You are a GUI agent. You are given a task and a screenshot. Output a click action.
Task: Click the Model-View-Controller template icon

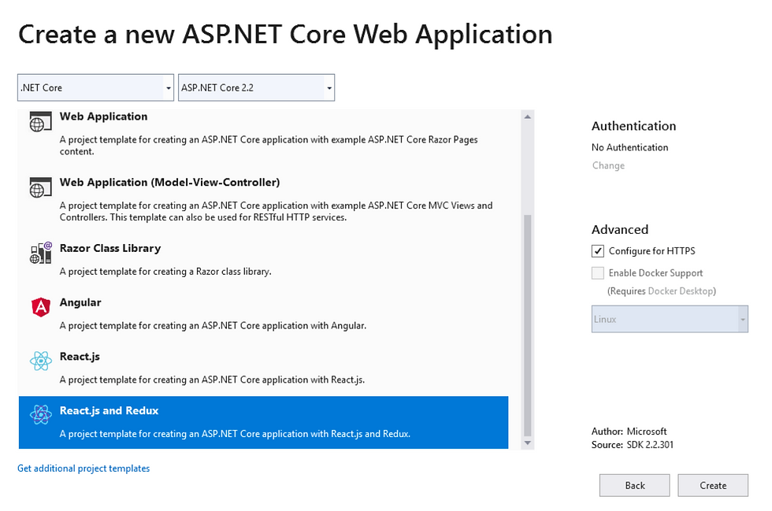[40, 187]
